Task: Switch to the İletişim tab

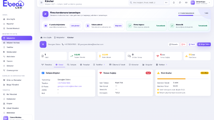Action: 72,65
